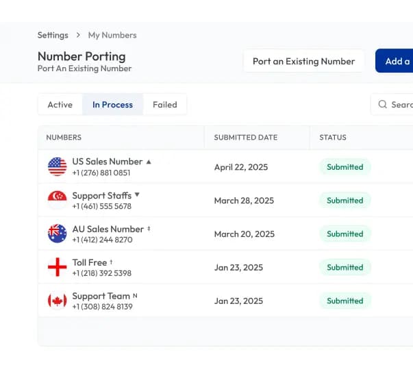Image resolution: width=413 pixels, height=367 pixels.
Task: Click the Submitted badge for April 22
Action: (x=345, y=166)
